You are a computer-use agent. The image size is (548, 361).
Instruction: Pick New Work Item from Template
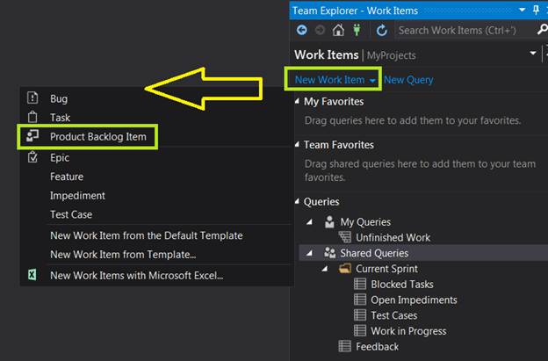click(123, 255)
